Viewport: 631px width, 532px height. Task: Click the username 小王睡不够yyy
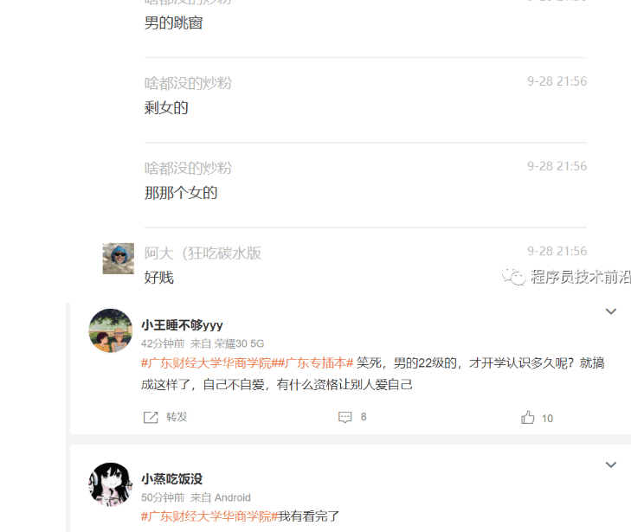[x=182, y=325]
